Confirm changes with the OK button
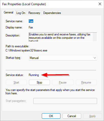 [x=51, y=116]
